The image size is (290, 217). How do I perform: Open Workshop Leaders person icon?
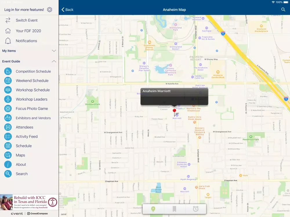[8, 99]
